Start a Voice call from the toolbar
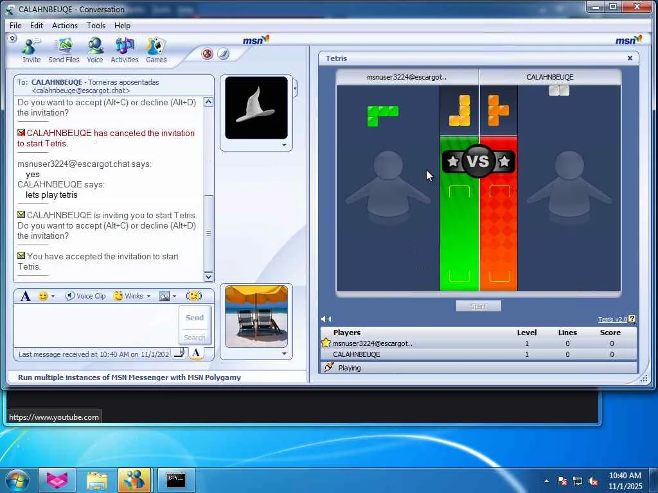658x493 pixels. (95, 50)
